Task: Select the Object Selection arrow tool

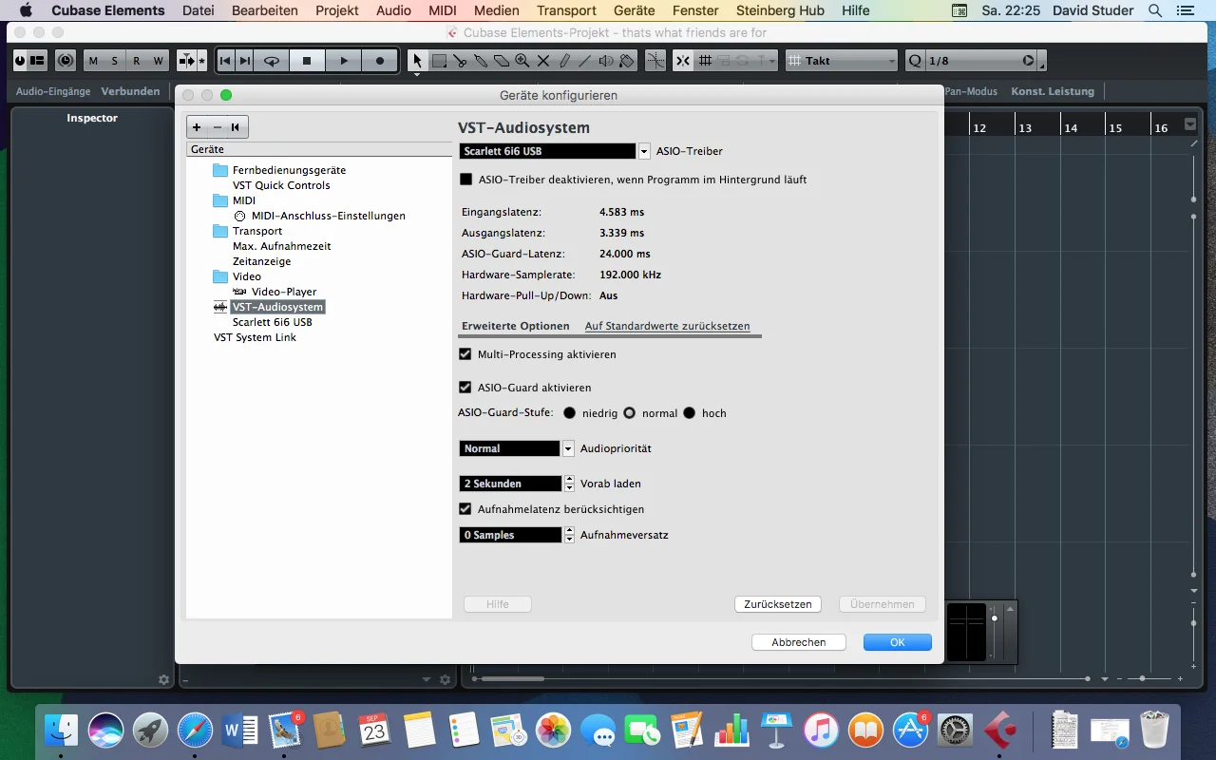Action: tap(417, 61)
